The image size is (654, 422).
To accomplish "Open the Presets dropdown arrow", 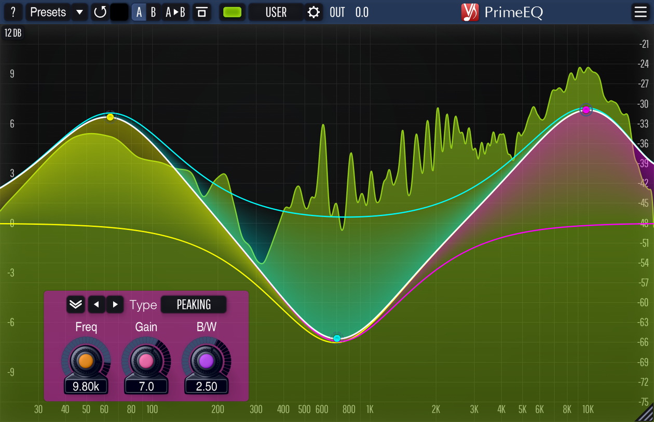I will click(80, 12).
